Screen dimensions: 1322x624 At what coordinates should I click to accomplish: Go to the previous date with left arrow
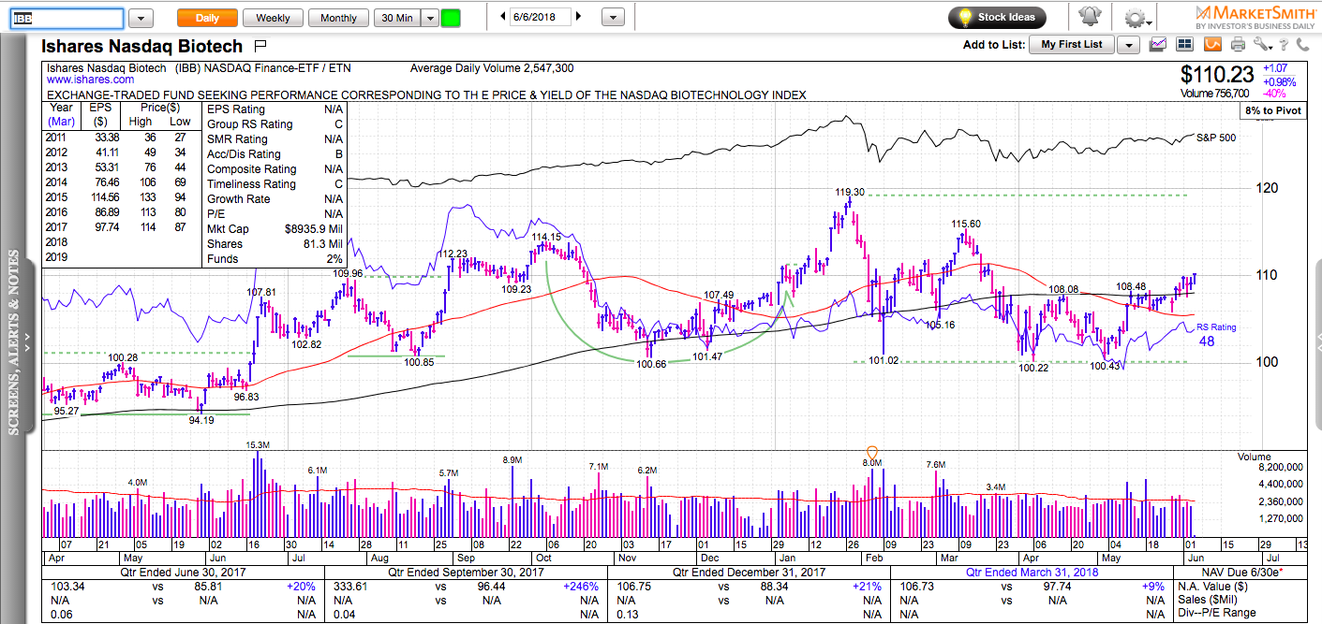coord(503,17)
